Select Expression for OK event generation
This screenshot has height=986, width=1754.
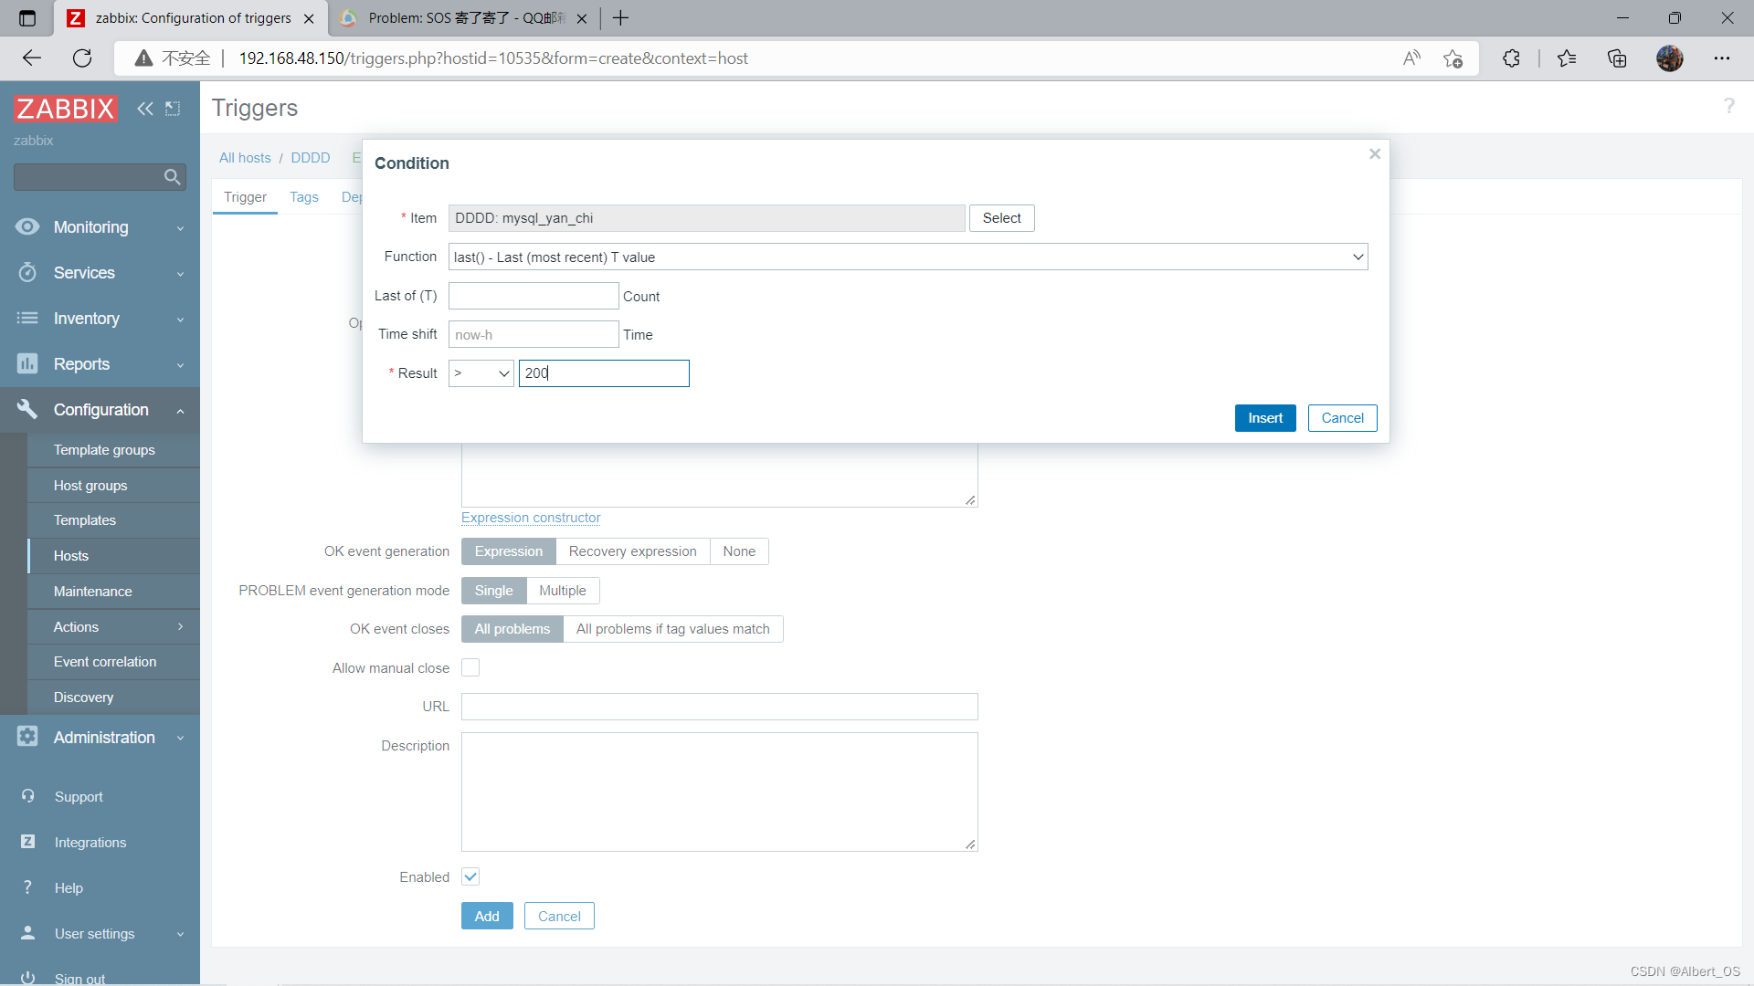click(x=508, y=551)
